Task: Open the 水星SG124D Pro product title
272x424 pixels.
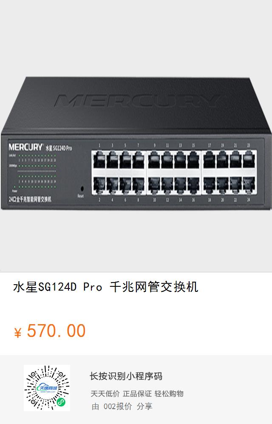Action: (106, 287)
